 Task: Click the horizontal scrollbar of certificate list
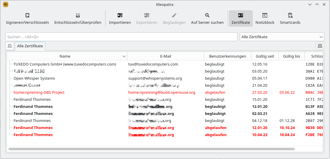click(151, 149)
